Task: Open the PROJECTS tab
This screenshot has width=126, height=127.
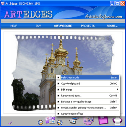Action: tap(88, 26)
